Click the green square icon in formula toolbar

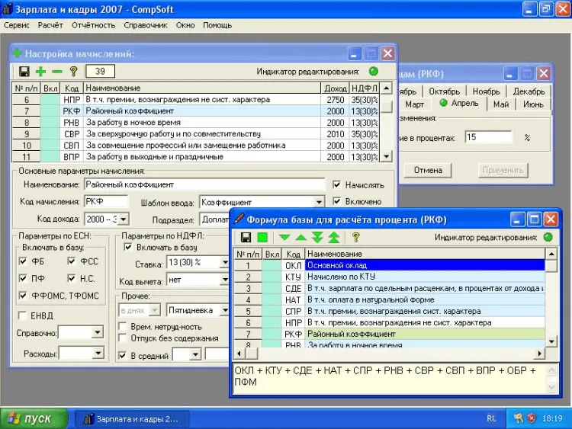(262, 238)
